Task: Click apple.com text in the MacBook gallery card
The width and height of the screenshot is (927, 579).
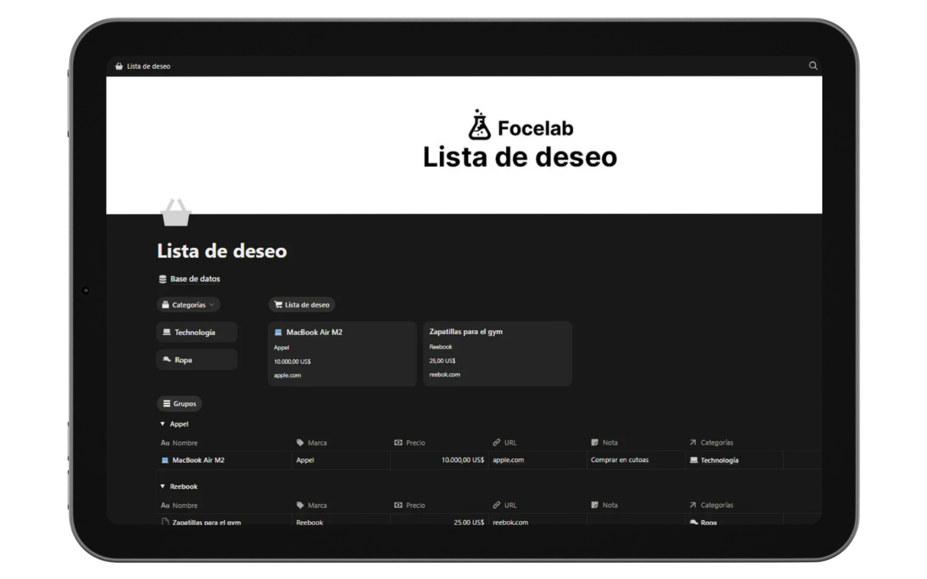Action: click(287, 375)
